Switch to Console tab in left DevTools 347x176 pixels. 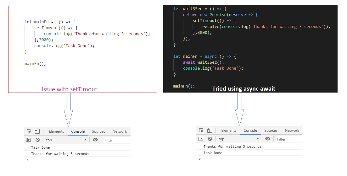pos(78,131)
